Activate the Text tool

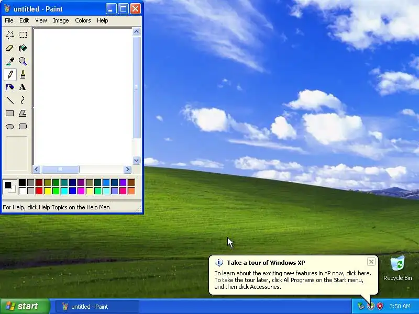point(23,87)
